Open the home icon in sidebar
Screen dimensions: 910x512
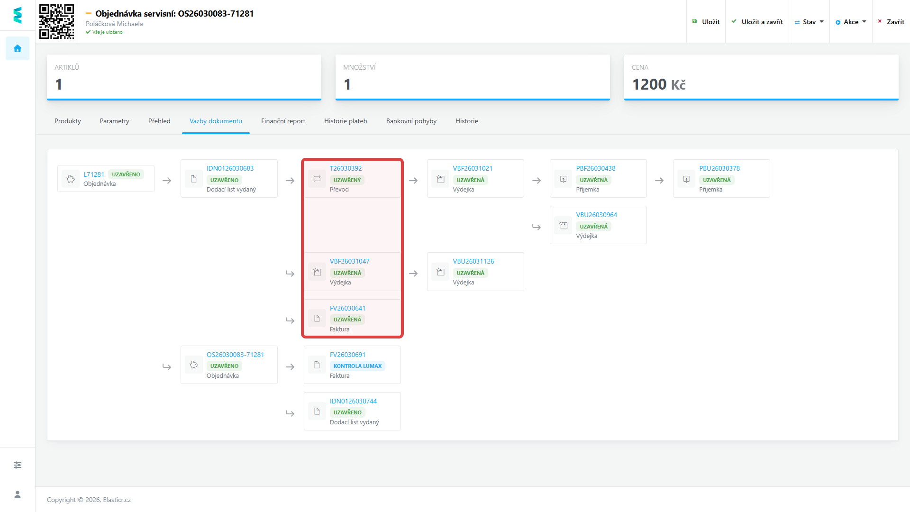pos(18,48)
